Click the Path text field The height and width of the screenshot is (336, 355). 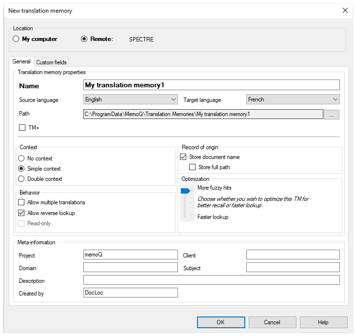[203, 114]
